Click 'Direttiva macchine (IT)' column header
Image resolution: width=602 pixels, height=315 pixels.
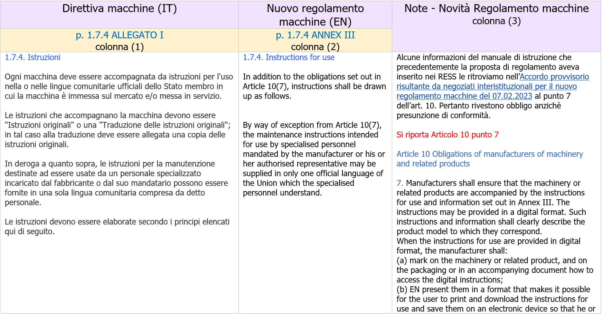[x=120, y=8]
